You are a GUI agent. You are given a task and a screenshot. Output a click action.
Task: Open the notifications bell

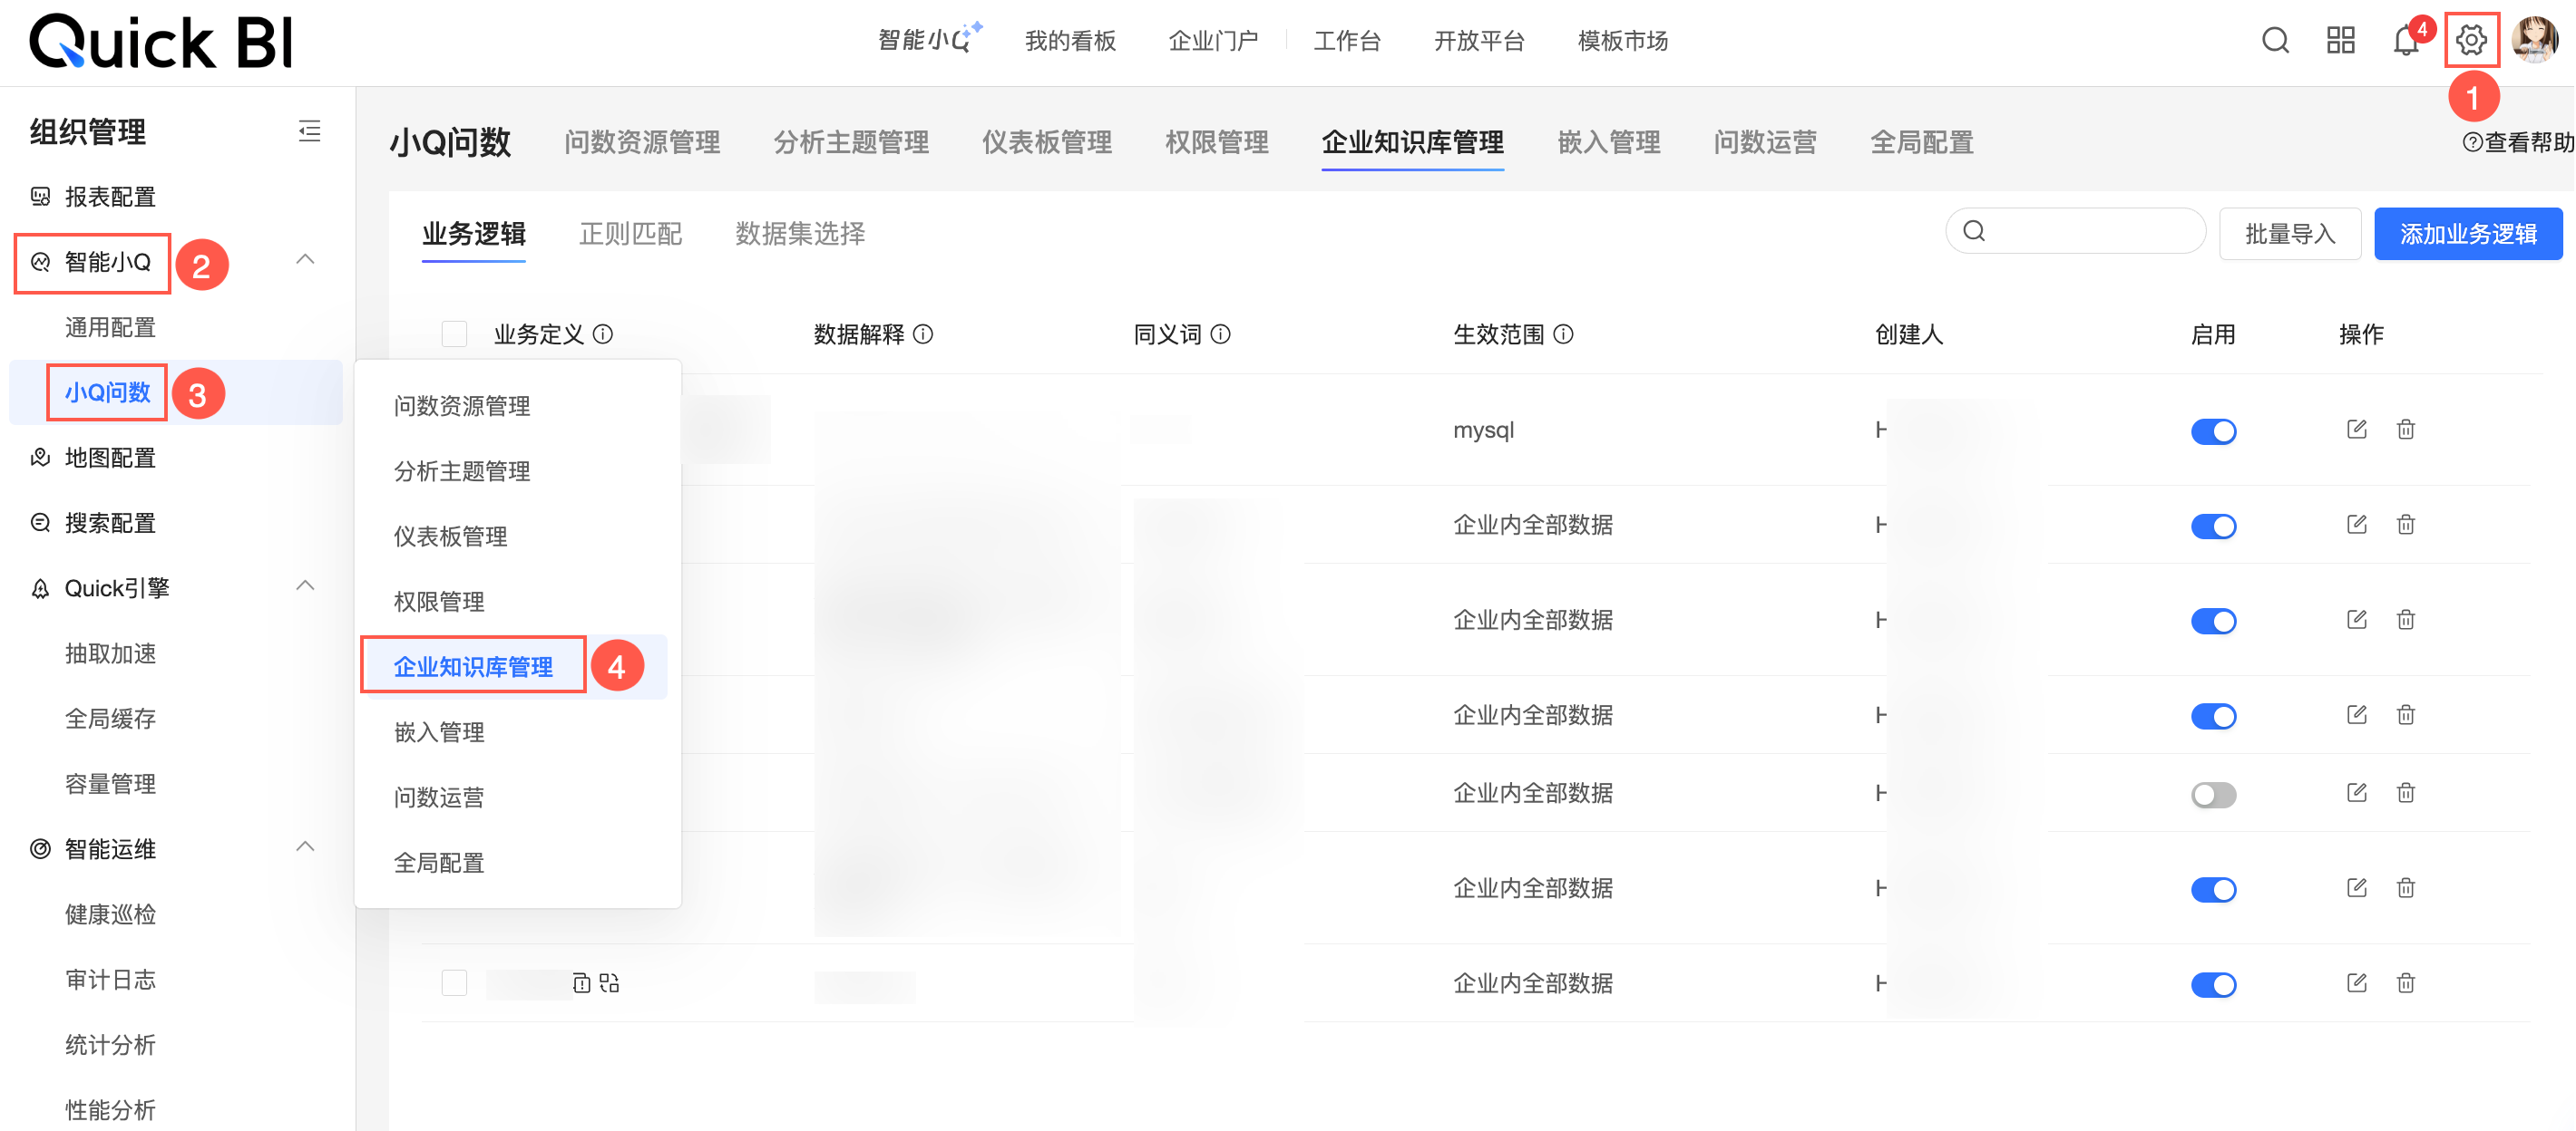coord(2405,41)
